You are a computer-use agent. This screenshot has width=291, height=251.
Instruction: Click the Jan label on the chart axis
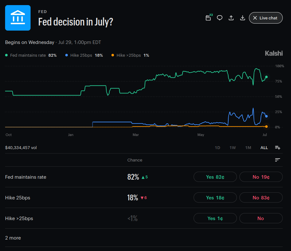coord(71,135)
